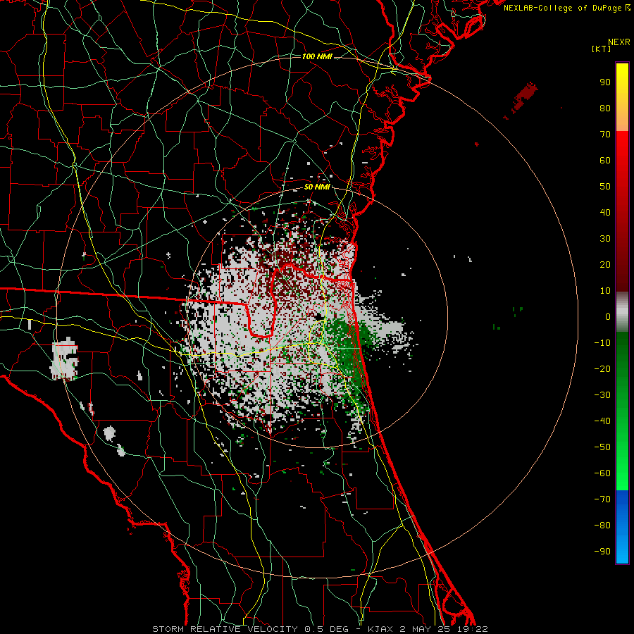This screenshot has height=634, width=634.
Task: Click the positive 30 scale value
Action: coord(605,239)
